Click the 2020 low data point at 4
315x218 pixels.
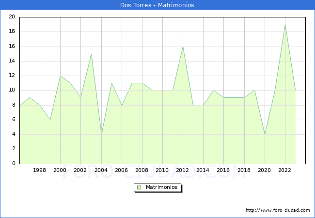[265, 135]
